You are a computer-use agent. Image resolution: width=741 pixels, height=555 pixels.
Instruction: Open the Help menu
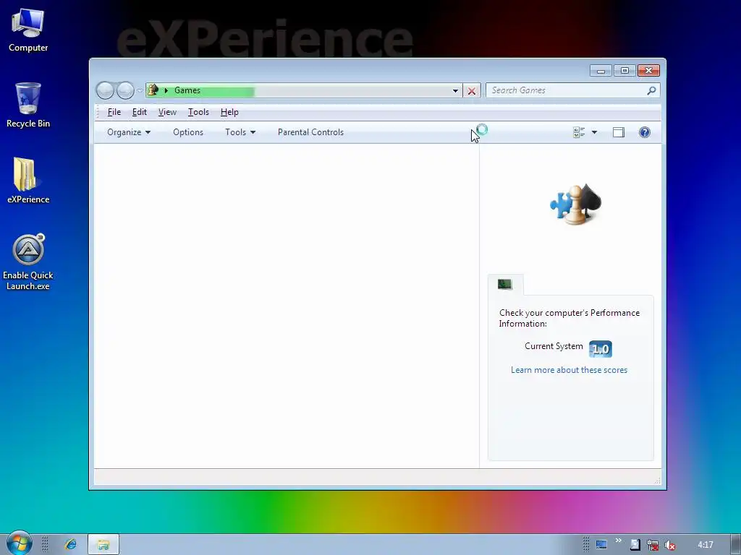click(x=229, y=112)
